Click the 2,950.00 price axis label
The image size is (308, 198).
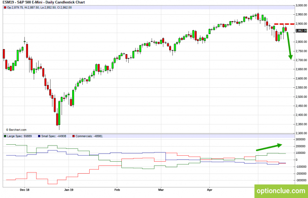click(x=301, y=15)
